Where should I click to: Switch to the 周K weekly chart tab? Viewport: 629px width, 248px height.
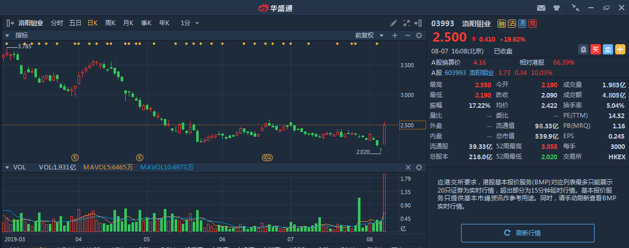click(x=110, y=23)
